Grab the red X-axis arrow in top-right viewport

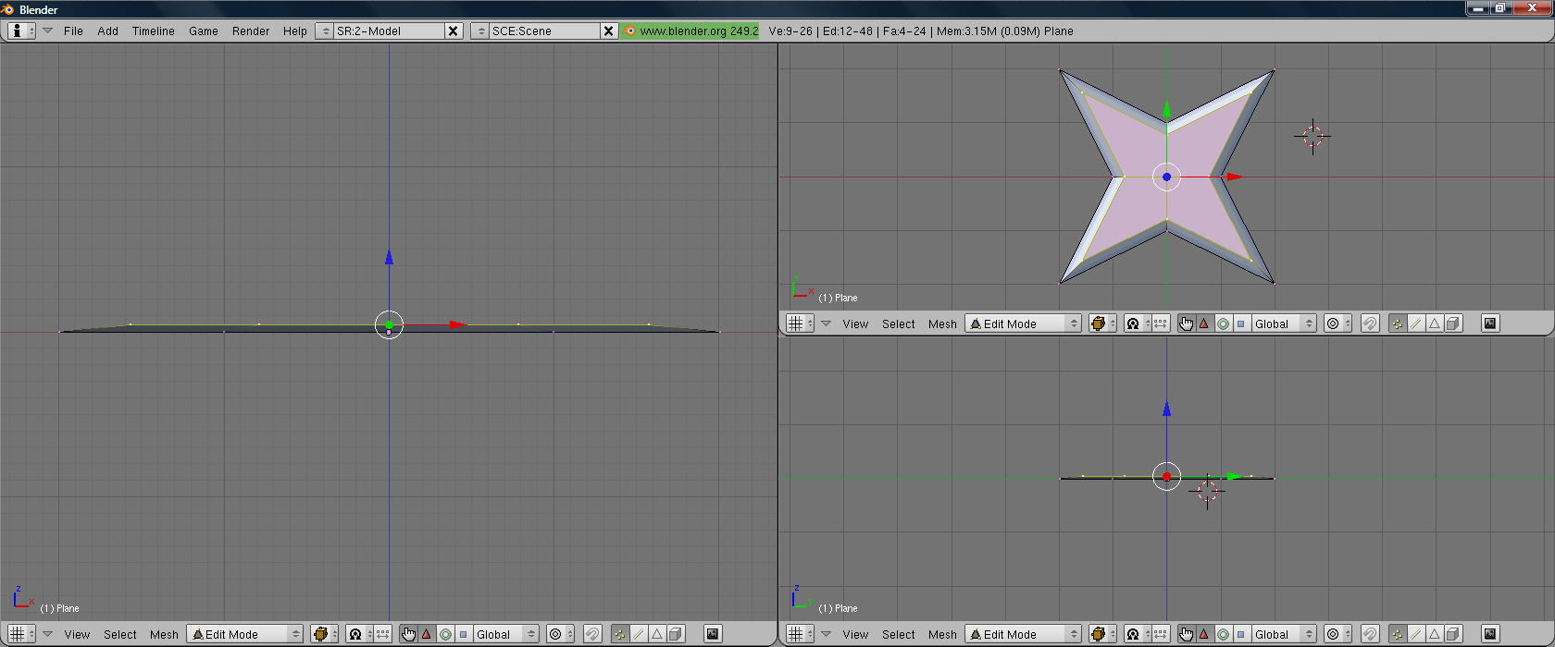pyautogui.click(x=1234, y=177)
